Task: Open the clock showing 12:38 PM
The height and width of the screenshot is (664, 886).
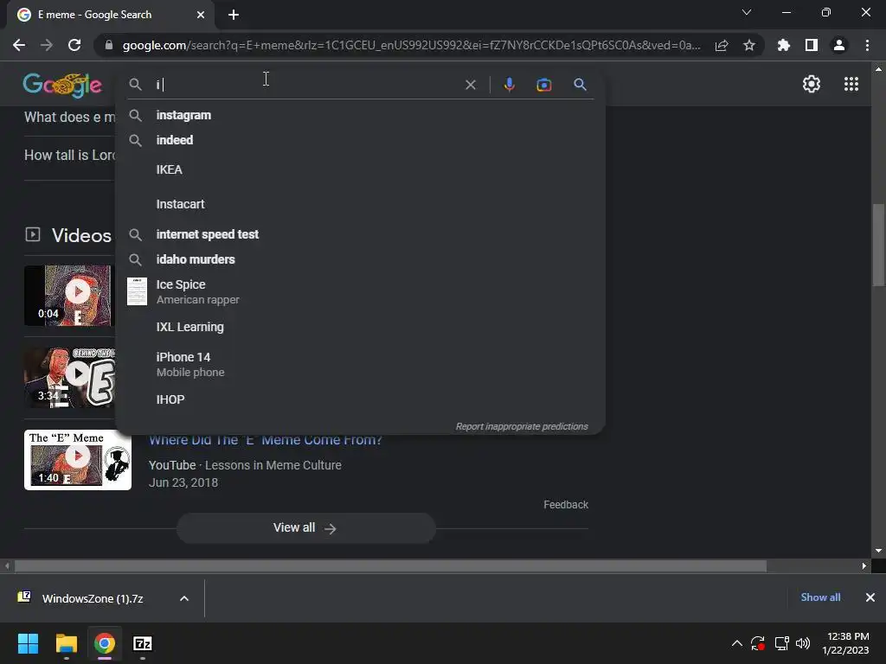Action: pyautogui.click(x=846, y=643)
